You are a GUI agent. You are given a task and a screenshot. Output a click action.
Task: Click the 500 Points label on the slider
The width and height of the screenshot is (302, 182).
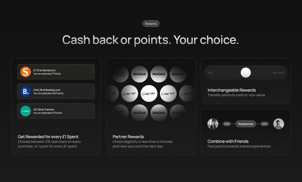(278, 73)
